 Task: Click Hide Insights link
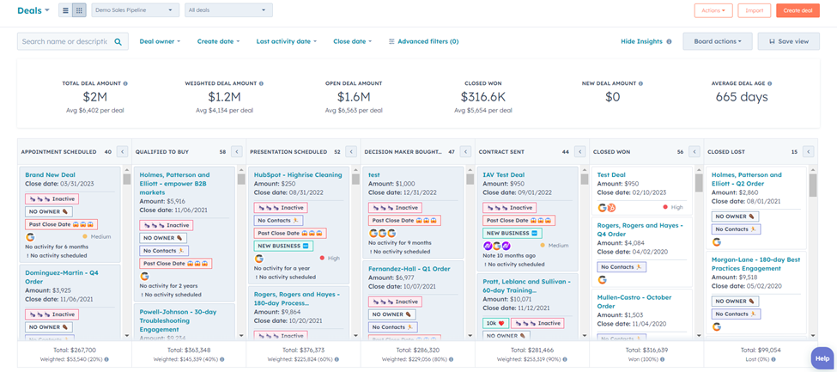[x=641, y=41]
